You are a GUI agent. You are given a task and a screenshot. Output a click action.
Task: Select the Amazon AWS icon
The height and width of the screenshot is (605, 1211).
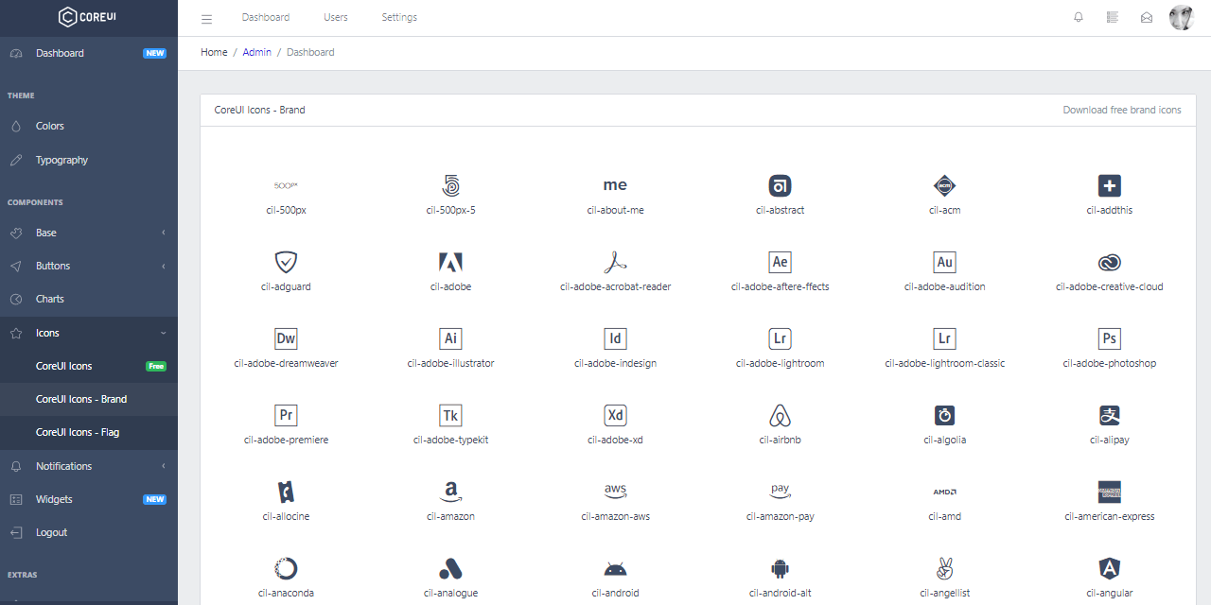(x=615, y=492)
